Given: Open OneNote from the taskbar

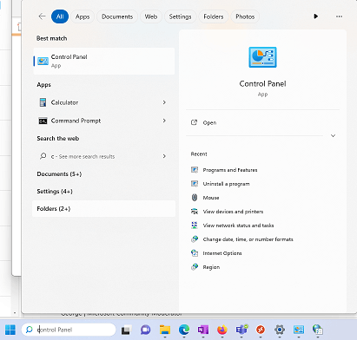Looking at the screenshot, I should 203,330.
